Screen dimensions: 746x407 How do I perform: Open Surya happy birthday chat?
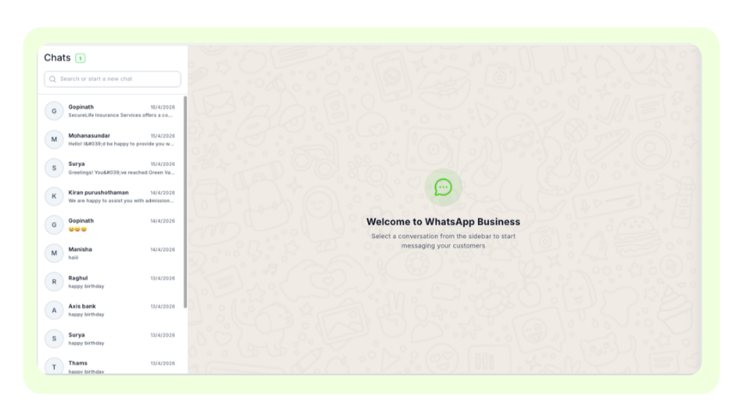111,339
